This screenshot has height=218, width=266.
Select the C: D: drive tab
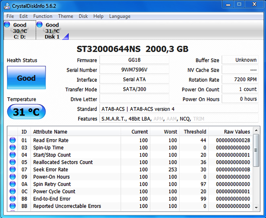pyautogui.click(x=19, y=30)
